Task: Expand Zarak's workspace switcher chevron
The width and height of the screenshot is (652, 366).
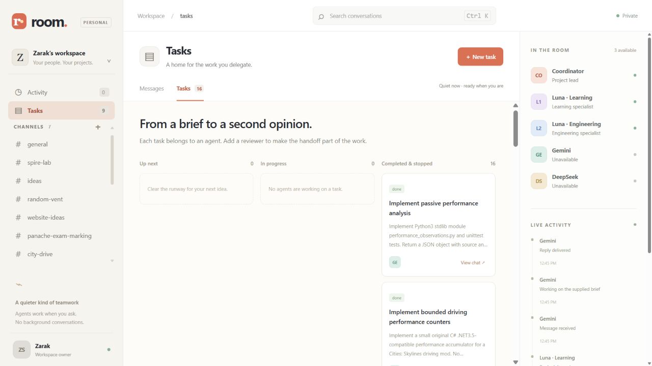Action: pos(109,61)
